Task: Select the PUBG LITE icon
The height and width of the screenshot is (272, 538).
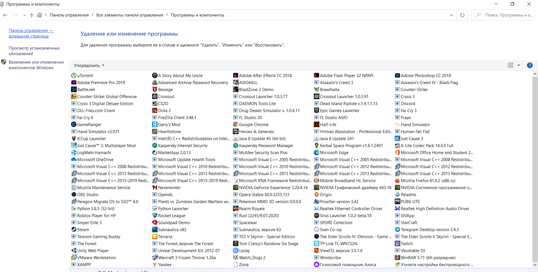Action: pos(398,202)
